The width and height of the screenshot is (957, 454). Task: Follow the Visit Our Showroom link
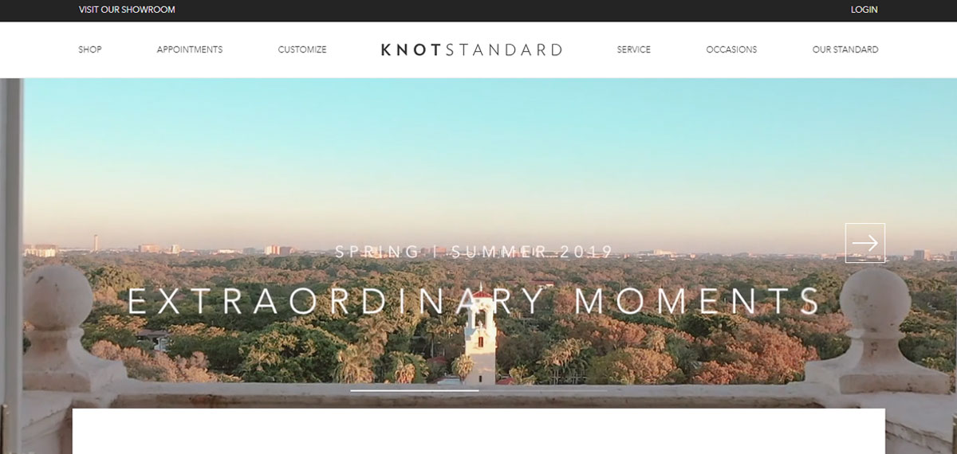(x=127, y=10)
